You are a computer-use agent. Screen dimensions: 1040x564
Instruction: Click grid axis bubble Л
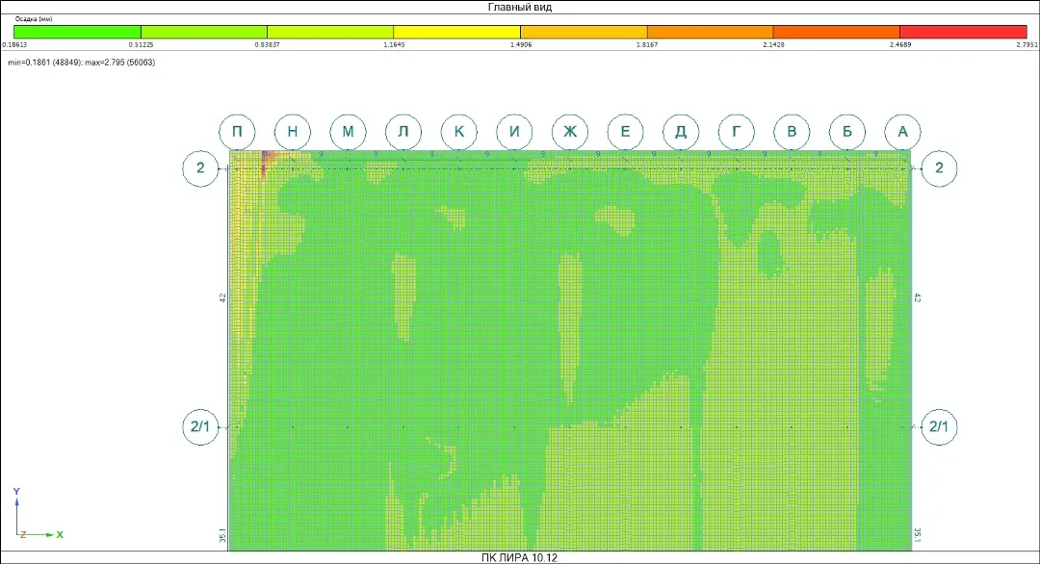point(403,131)
